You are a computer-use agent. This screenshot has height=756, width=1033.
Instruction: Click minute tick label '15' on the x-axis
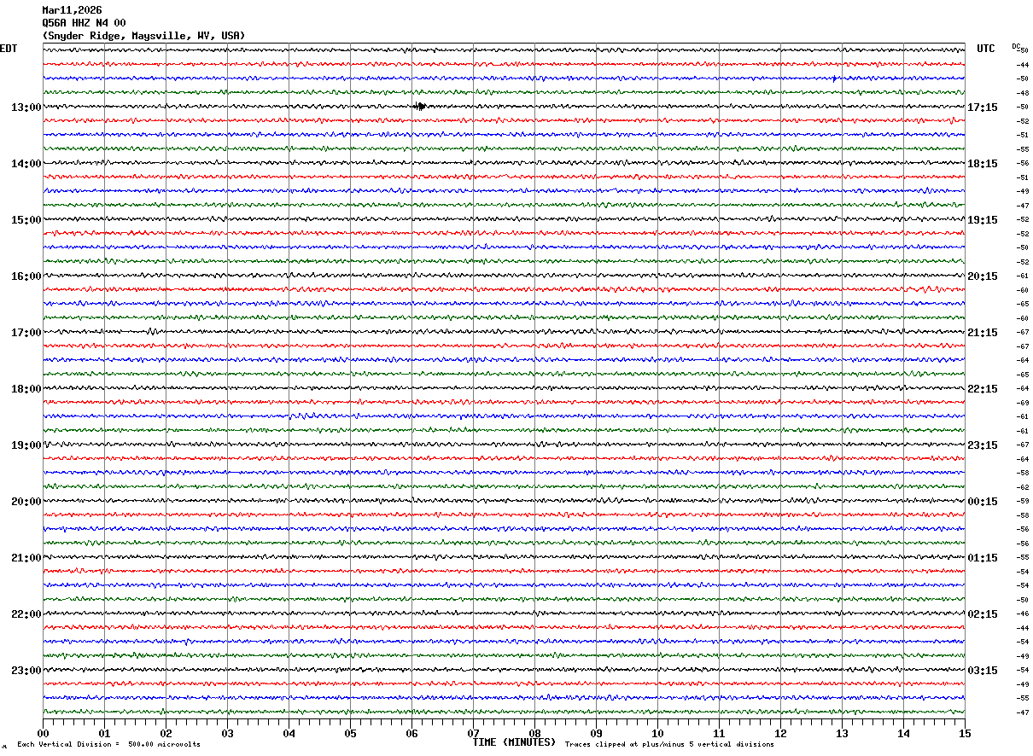pyautogui.click(x=965, y=733)
